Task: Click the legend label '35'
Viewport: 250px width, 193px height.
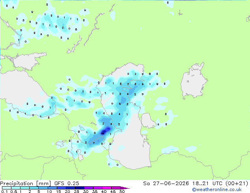Action: [x=95, y=191]
